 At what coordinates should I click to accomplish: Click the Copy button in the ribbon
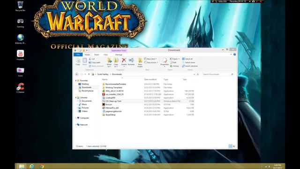click(78, 61)
